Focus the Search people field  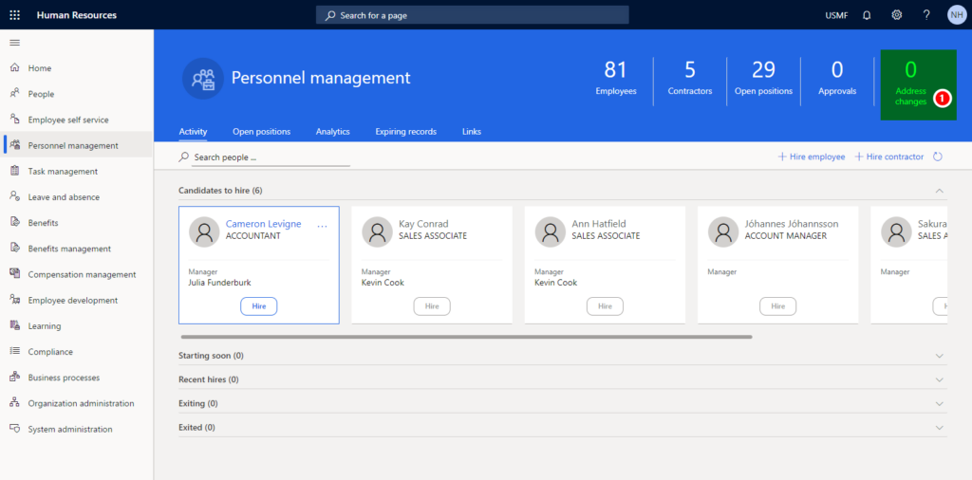click(x=271, y=157)
